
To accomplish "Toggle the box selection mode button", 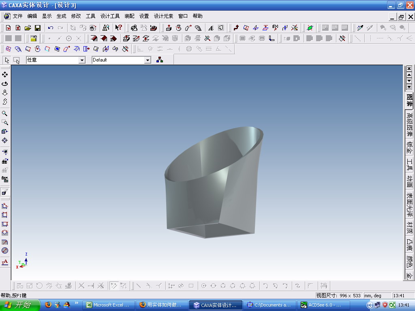I will pos(16,60).
